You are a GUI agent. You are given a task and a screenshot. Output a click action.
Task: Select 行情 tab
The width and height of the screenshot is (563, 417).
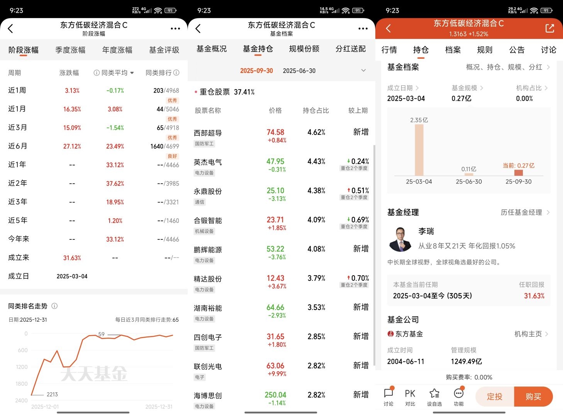pyautogui.click(x=389, y=50)
